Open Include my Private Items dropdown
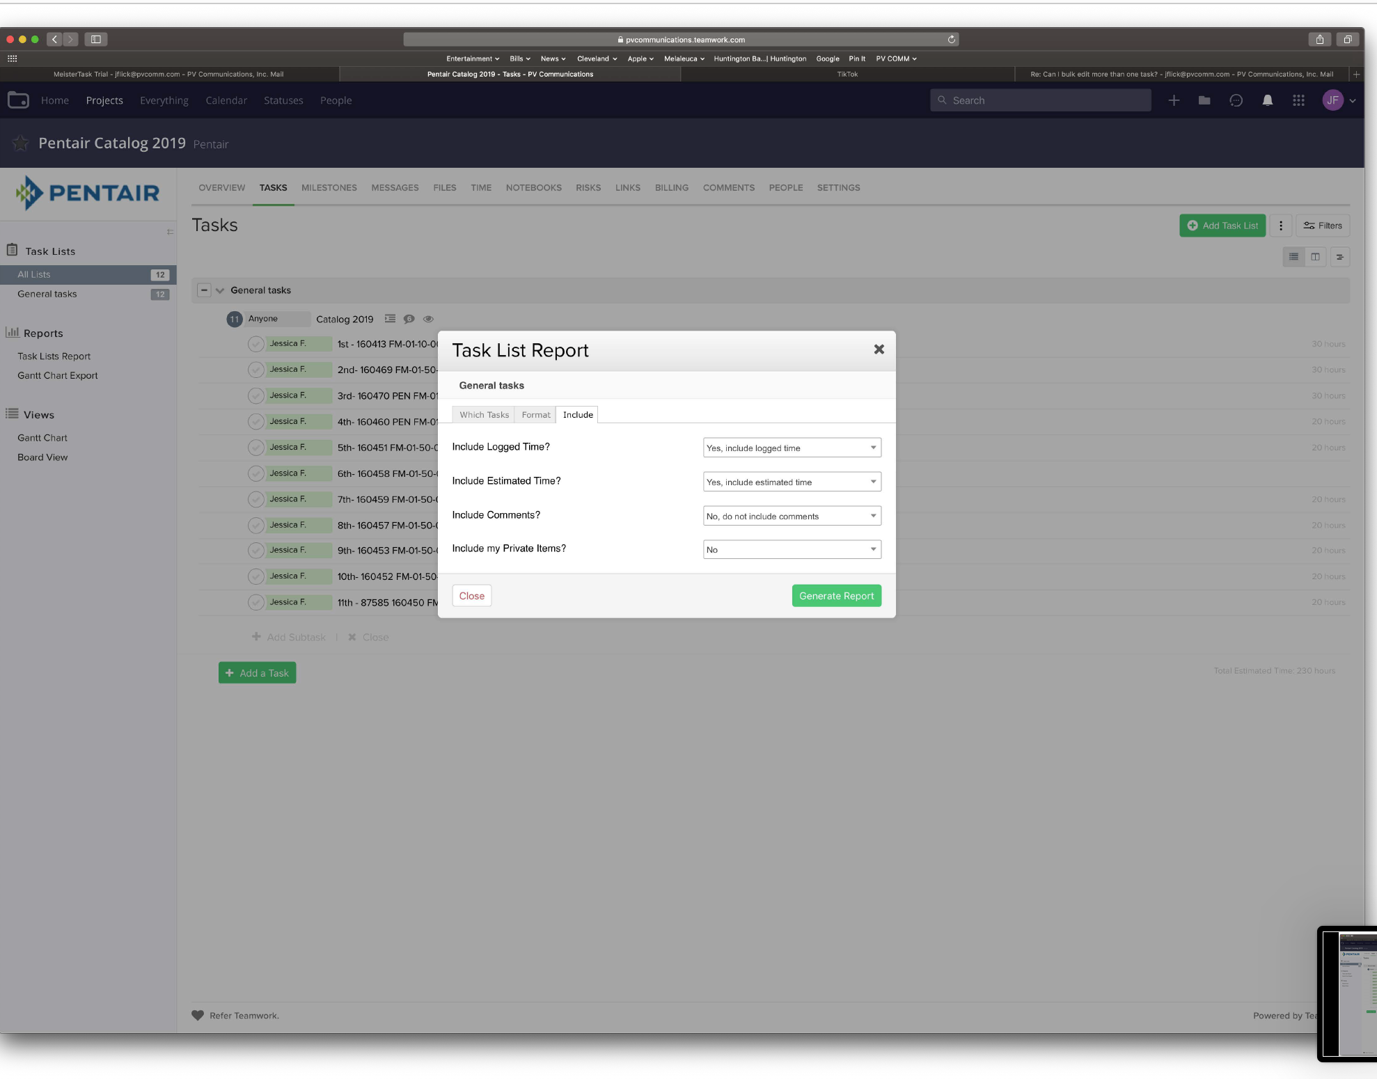Image resolution: width=1377 pixels, height=1079 pixels. pyautogui.click(x=792, y=550)
